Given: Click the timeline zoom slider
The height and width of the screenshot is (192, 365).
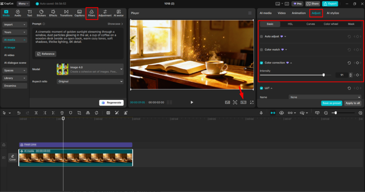Looking at the screenshot, I should click(x=343, y=113).
